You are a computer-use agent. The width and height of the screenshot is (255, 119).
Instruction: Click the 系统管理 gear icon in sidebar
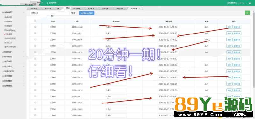click(3, 12)
